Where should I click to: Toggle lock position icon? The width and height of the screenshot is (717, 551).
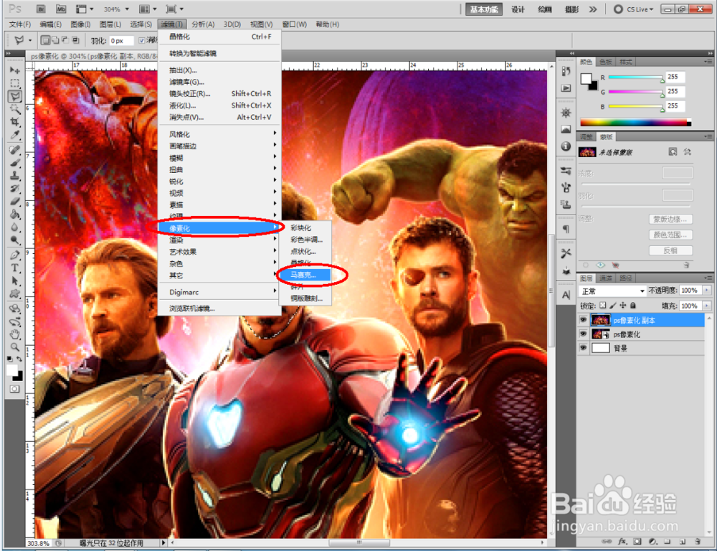[623, 305]
